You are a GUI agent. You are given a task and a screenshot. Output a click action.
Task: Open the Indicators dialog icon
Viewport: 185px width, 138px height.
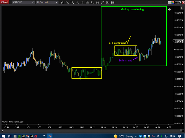click(x=102, y=2)
